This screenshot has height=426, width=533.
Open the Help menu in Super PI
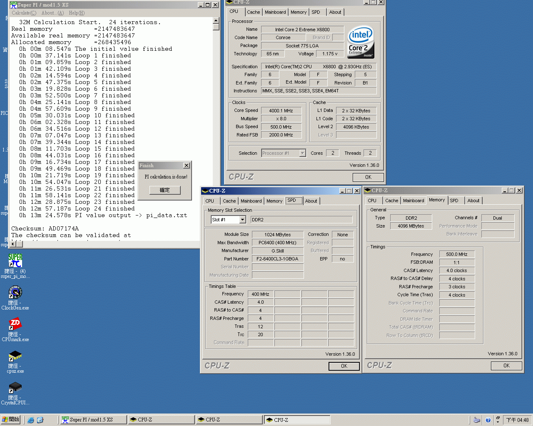click(77, 13)
